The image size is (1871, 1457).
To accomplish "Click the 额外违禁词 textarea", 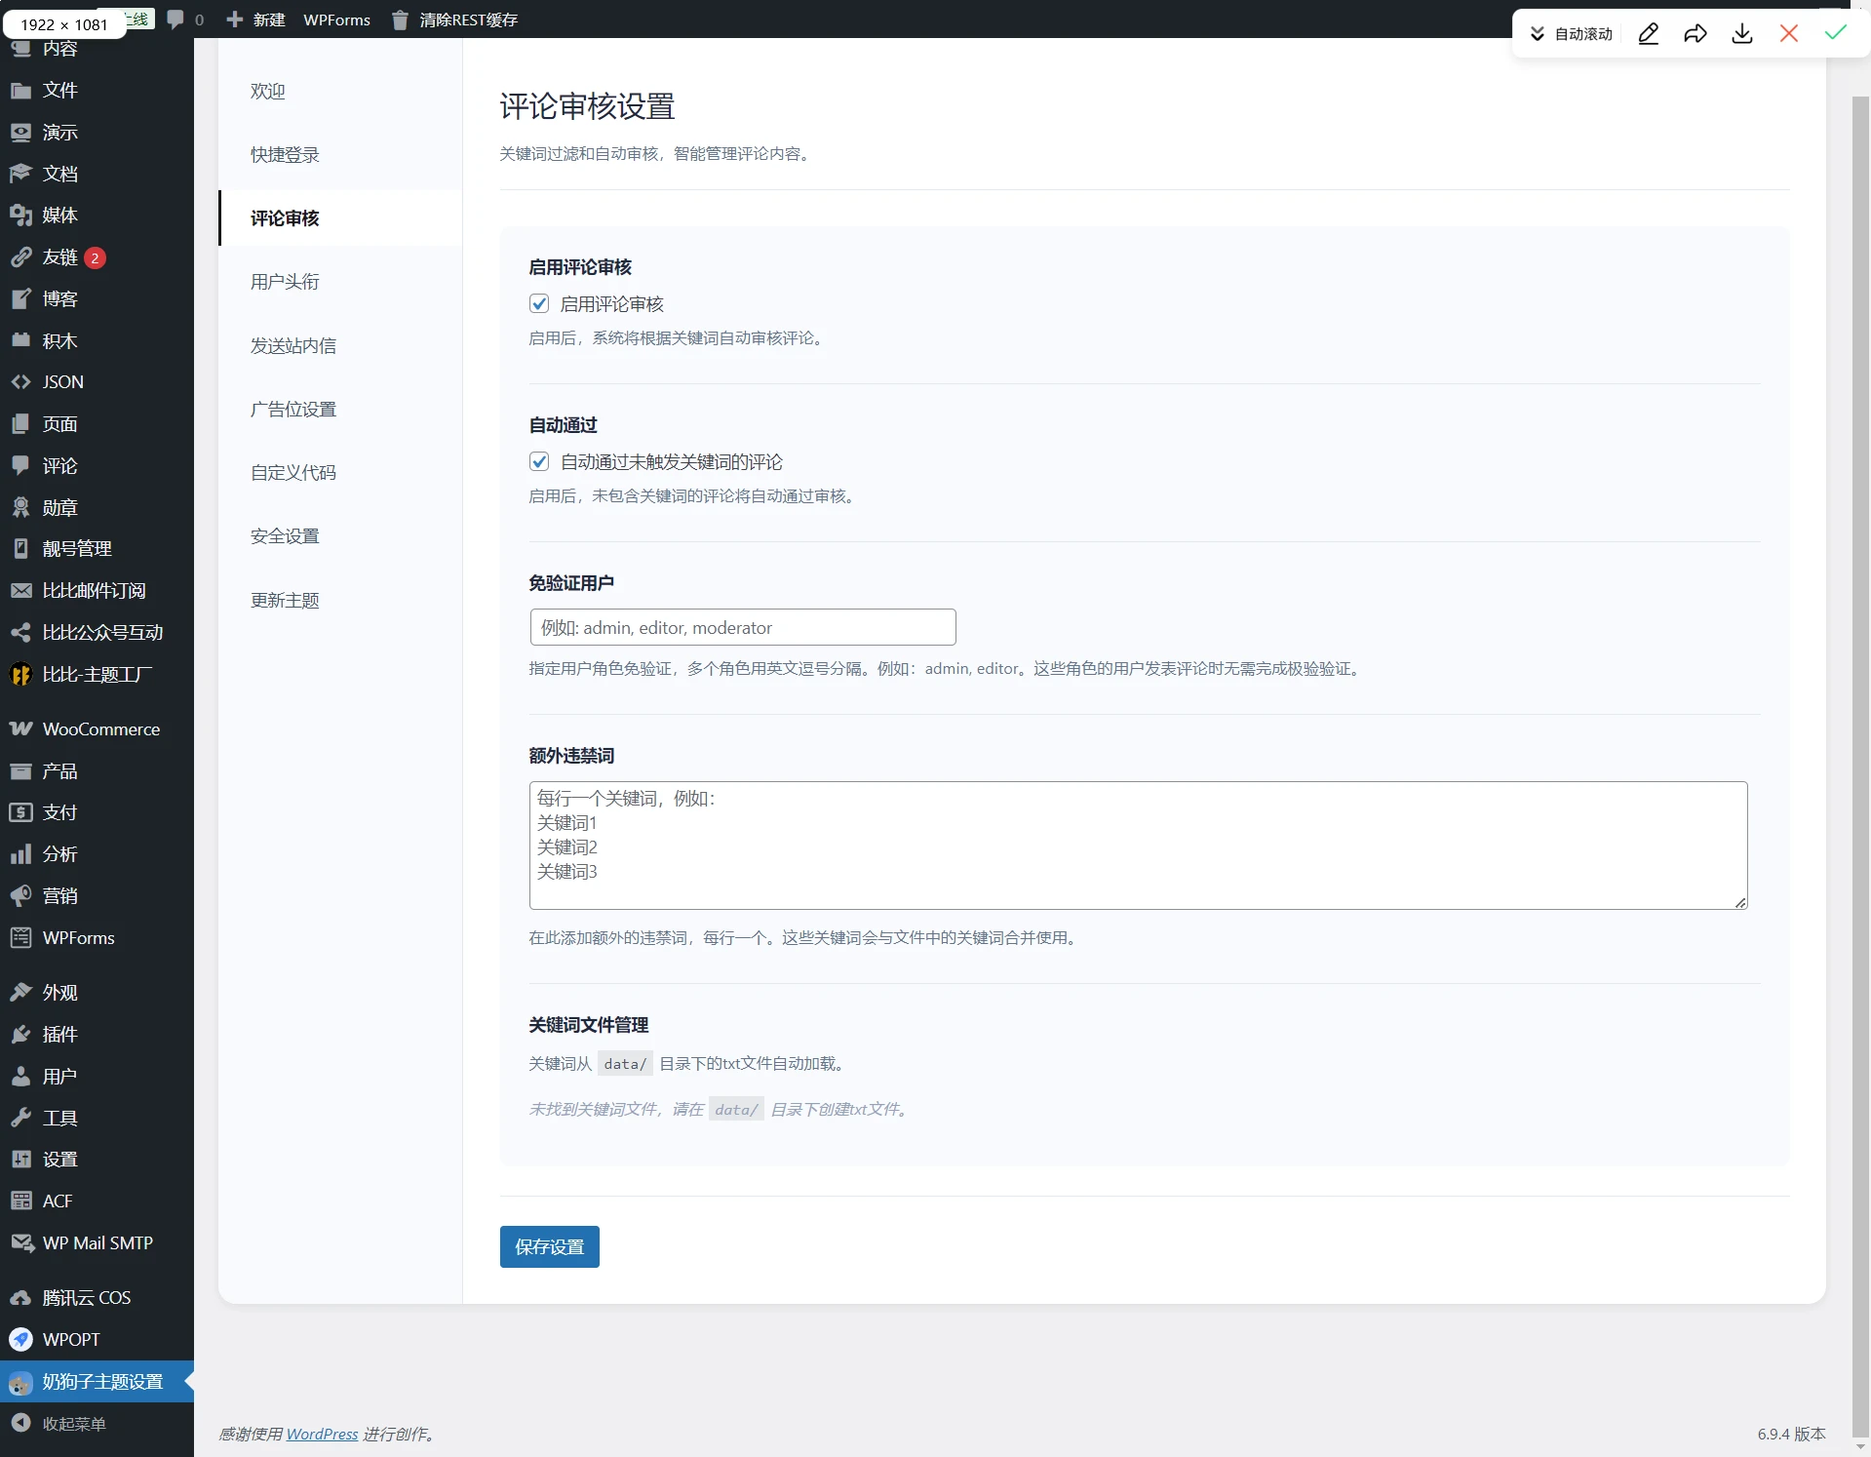I will [1139, 846].
